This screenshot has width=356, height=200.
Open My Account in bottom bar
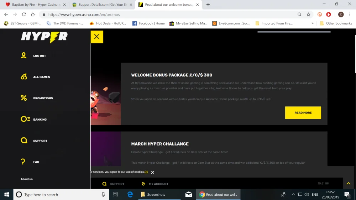click(158, 184)
